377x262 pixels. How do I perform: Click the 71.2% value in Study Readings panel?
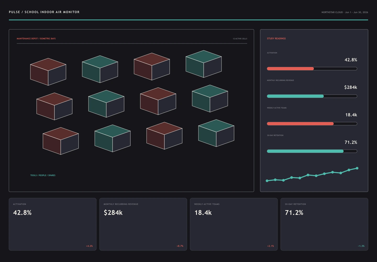coord(351,142)
